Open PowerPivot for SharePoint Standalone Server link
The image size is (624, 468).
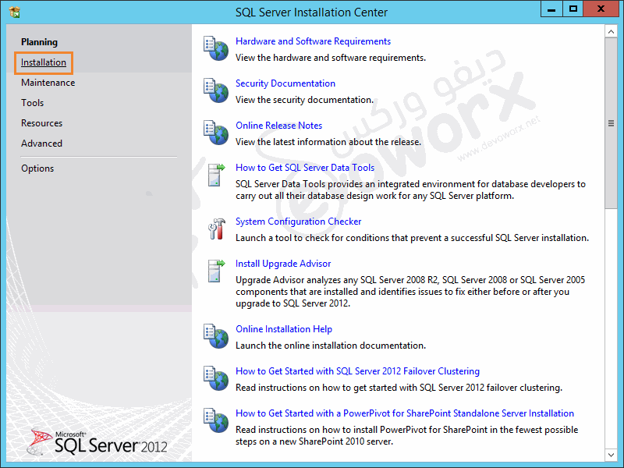(x=404, y=413)
